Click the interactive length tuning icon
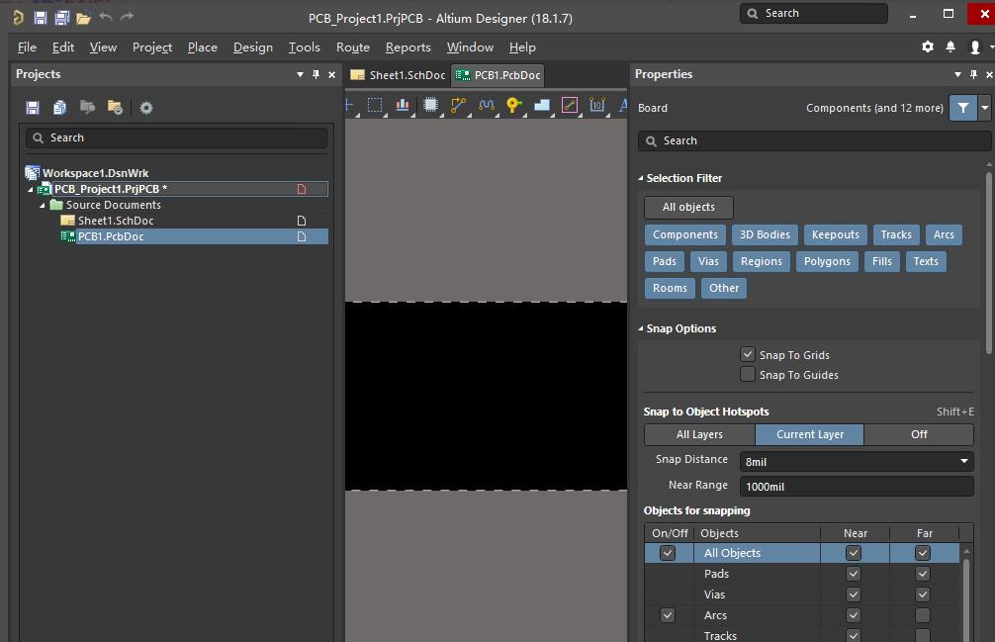Viewport: 995px width, 642px height. [x=486, y=105]
